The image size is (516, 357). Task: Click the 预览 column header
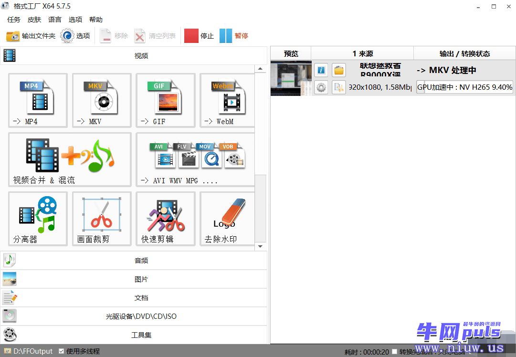point(291,53)
